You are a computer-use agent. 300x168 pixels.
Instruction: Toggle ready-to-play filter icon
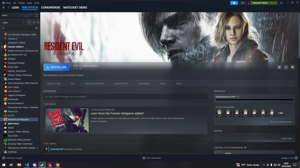click(38, 22)
